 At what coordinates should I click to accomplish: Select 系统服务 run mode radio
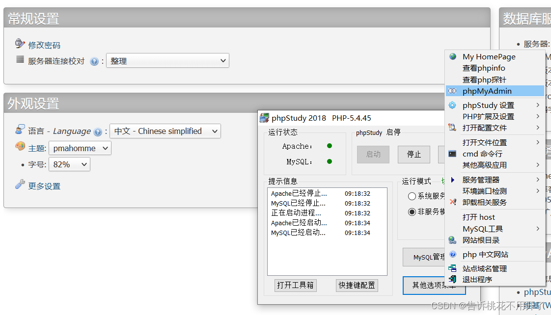tap(412, 196)
